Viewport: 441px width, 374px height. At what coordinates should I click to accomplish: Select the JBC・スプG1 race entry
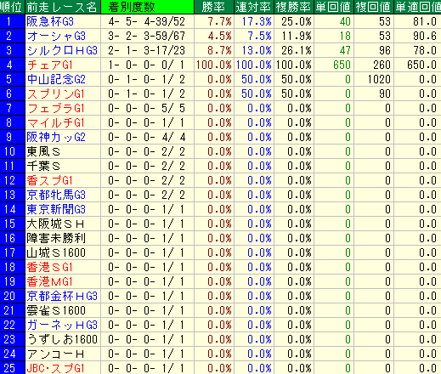(x=55, y=368)
